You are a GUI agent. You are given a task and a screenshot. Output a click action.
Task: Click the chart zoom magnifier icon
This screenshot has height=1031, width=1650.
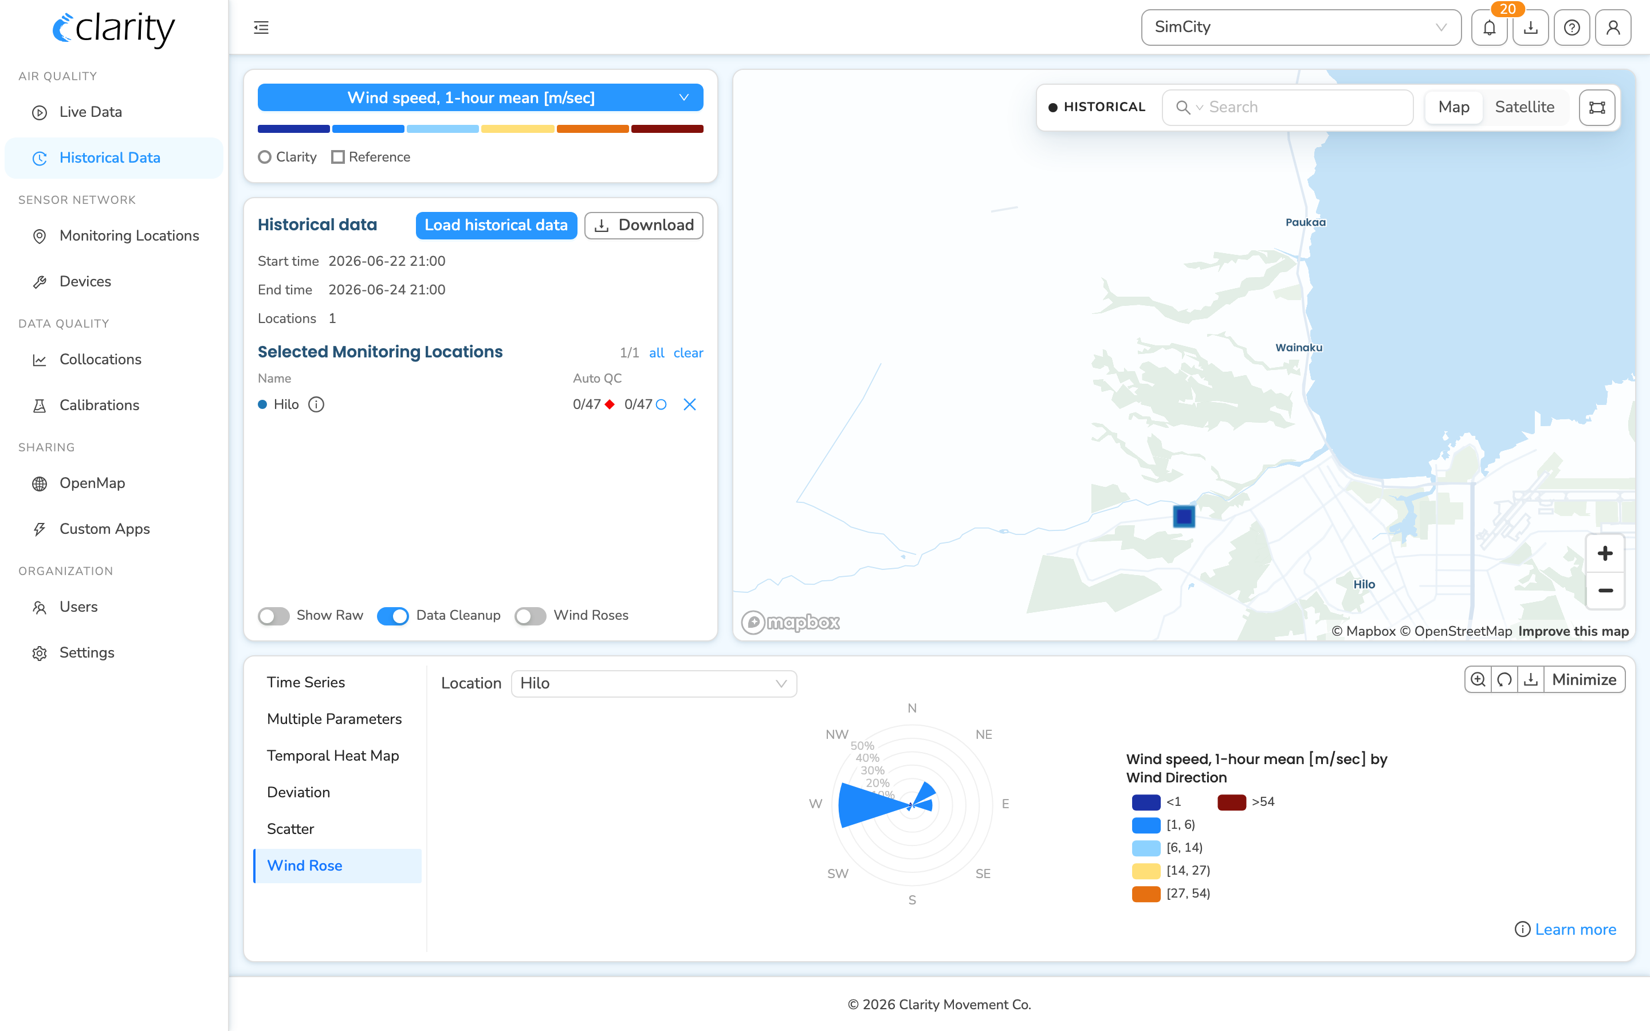tap(1478, 679)
